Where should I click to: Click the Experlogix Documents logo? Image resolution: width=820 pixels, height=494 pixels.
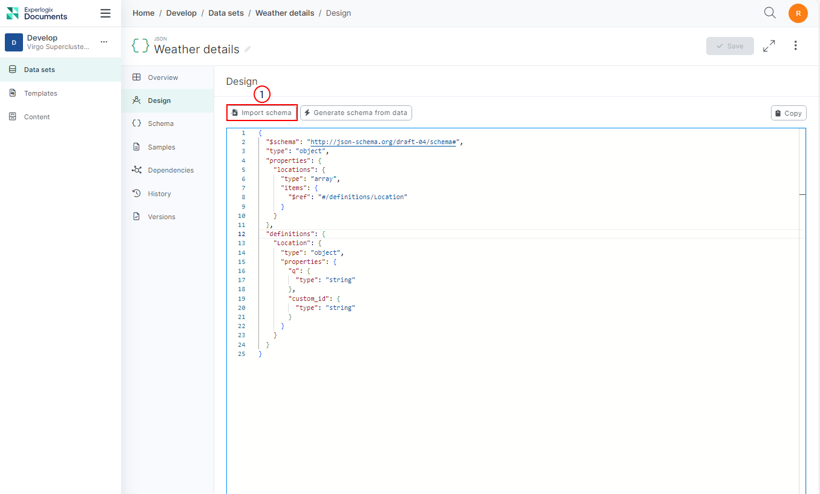point(37,13)
